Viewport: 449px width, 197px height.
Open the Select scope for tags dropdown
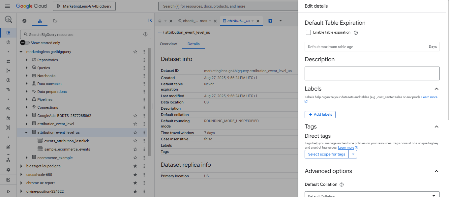(x=327, y=154)
